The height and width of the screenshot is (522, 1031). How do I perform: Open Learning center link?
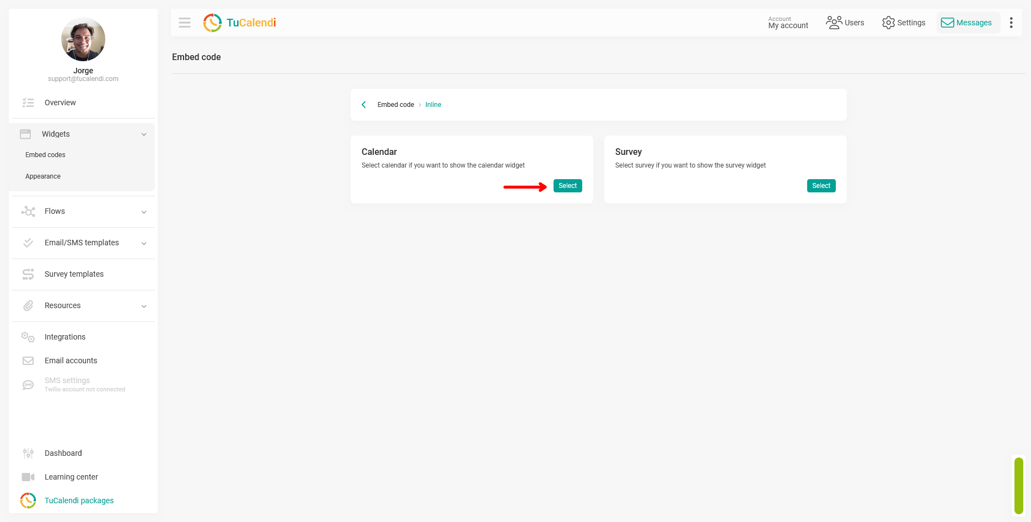[x=71, y=477]
